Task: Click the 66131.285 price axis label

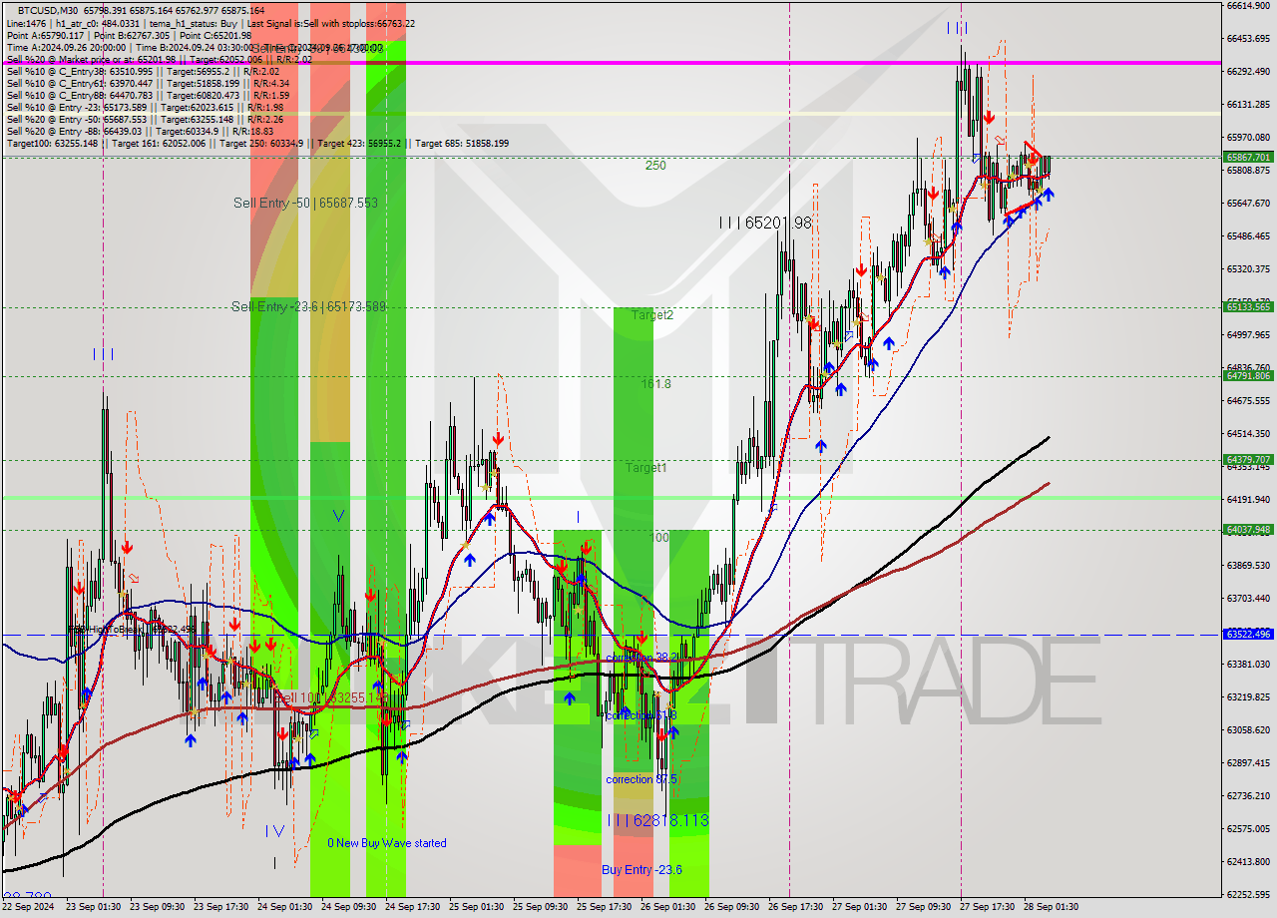Action: coord(1248,104)
